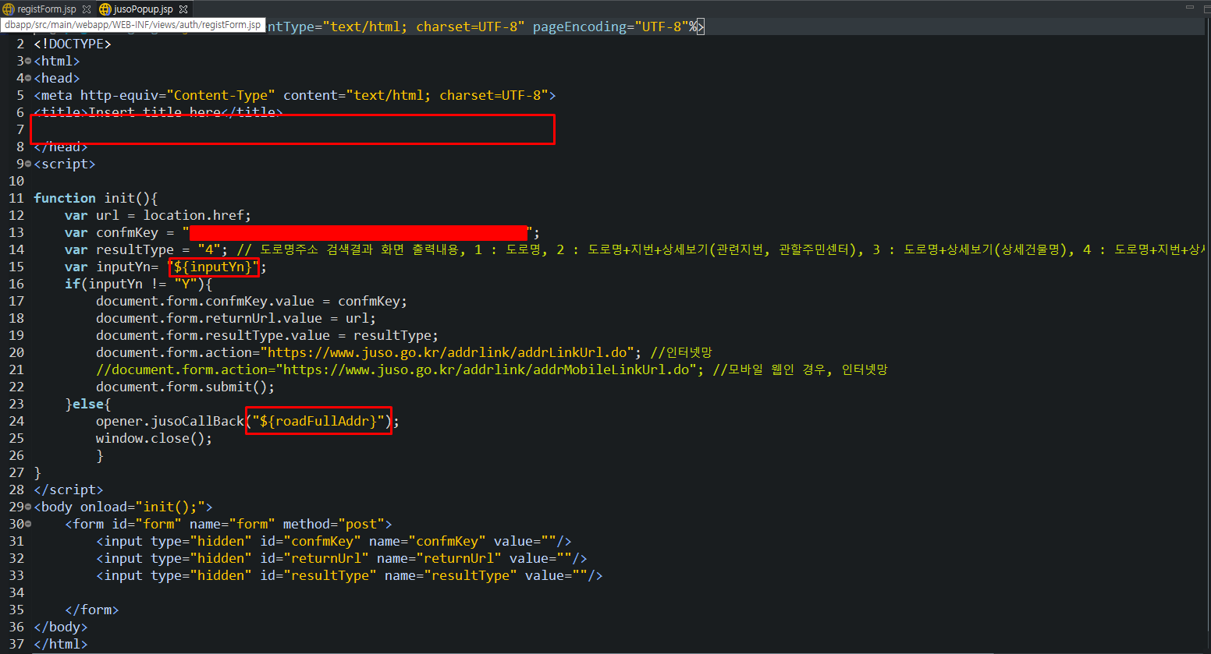The height and width of the screenshot is (654, 1211).
Task: Click the 'document.form.submit();' line
Action: [186, 387]
